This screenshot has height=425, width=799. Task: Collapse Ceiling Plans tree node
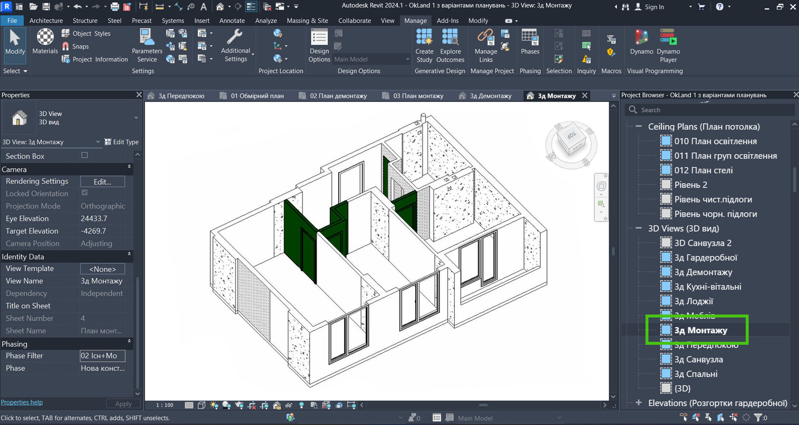(x=639, y=126)
